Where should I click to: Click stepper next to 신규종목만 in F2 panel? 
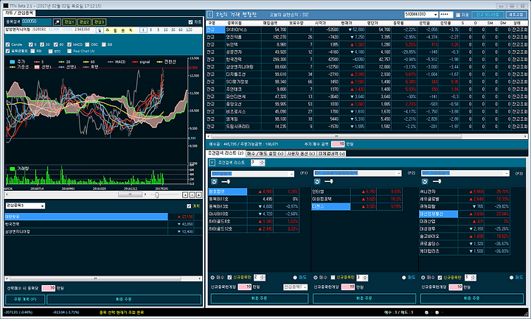coord(365,278)
